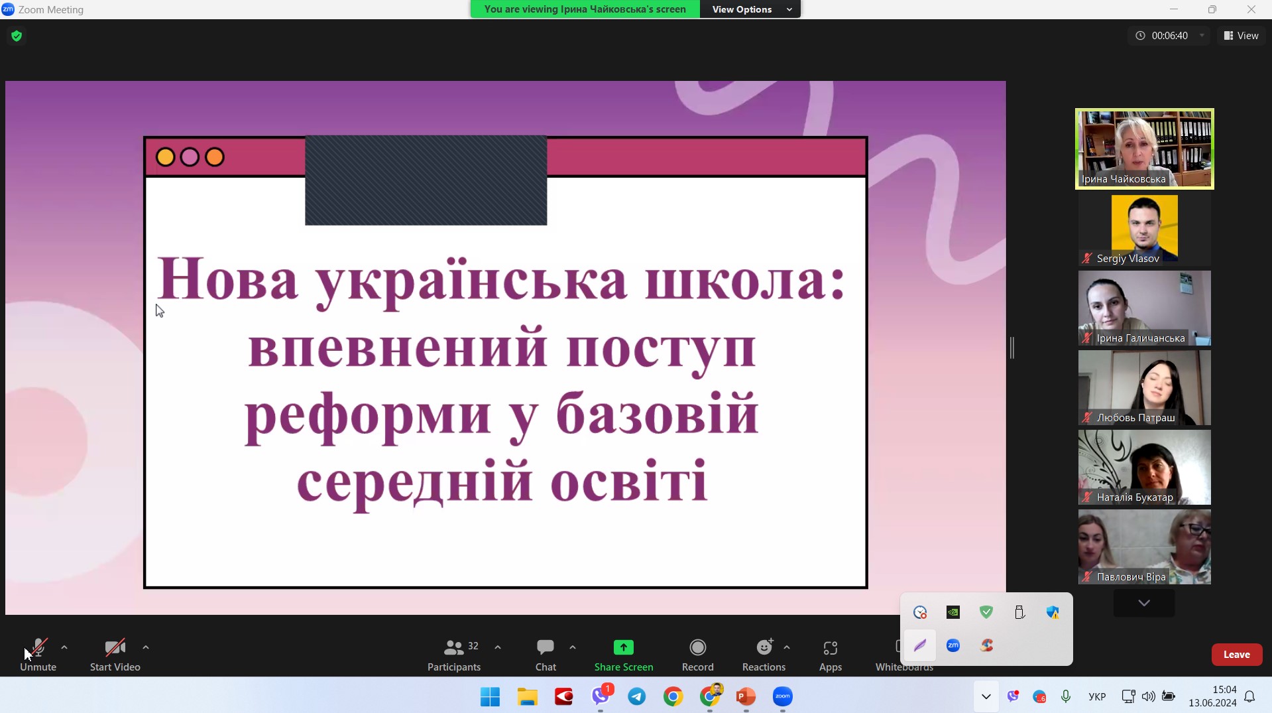Start recording with the Record icon
The image size is (1272, 713).
point(697,654)
